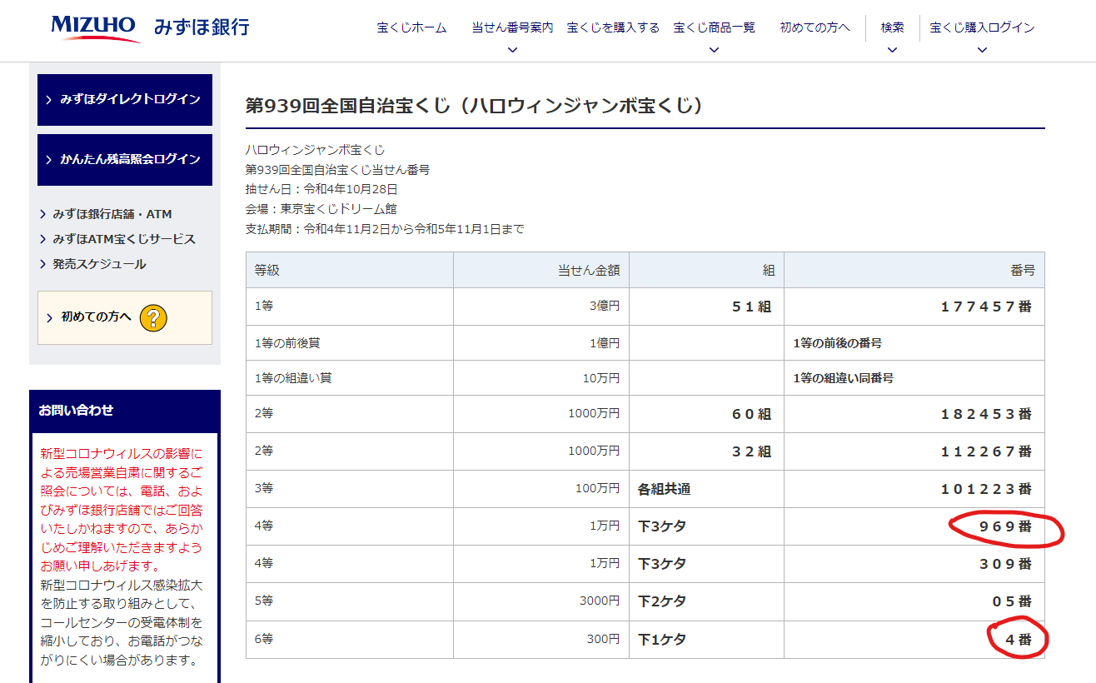Viewport: 1096px width, 683px height.
Task: Click 3000円 prize amount
Action: (x=600, y=601)
